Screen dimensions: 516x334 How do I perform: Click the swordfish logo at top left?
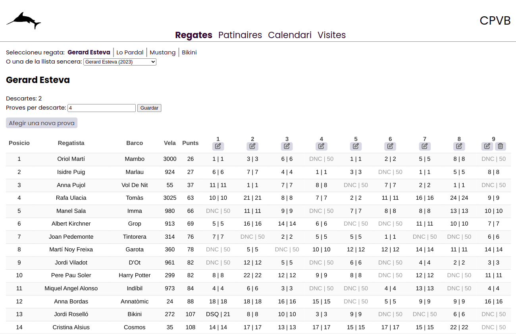tap(23, 20)
